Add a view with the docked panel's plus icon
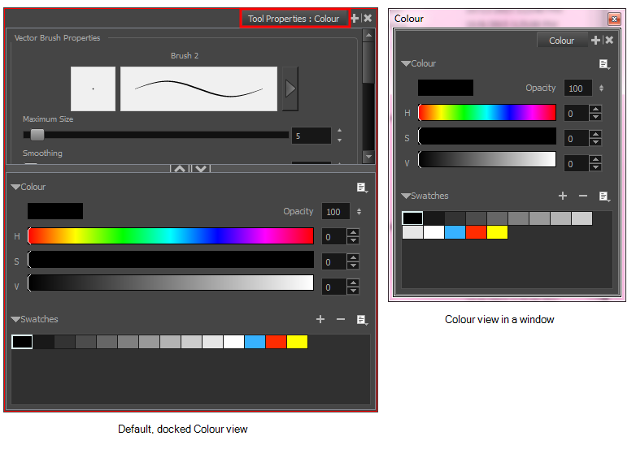This screenshot has width=636, height=449. coord(355,18)
